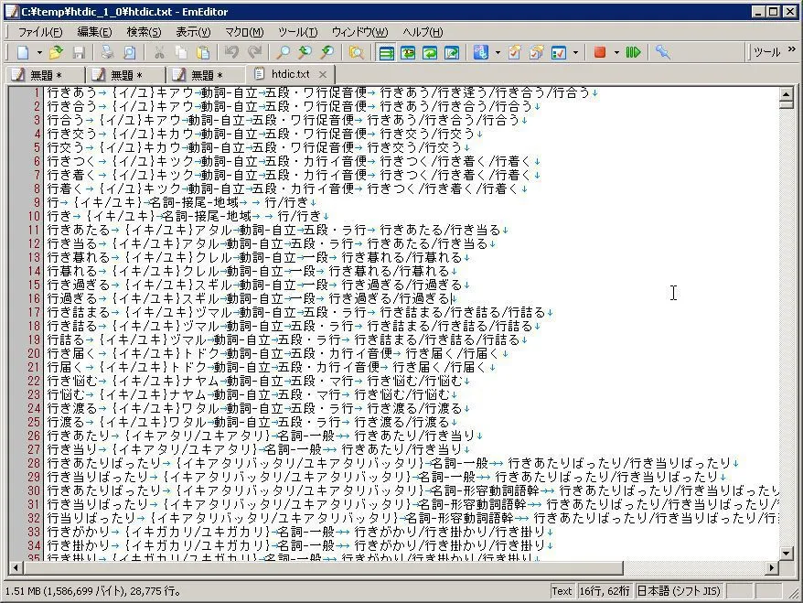Click the Find in Files icon
803x603 pixels.
pos(356,53)
